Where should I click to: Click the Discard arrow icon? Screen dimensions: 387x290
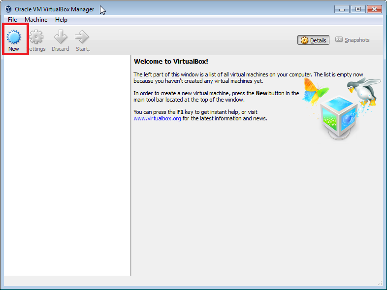[x=61, y=37]
